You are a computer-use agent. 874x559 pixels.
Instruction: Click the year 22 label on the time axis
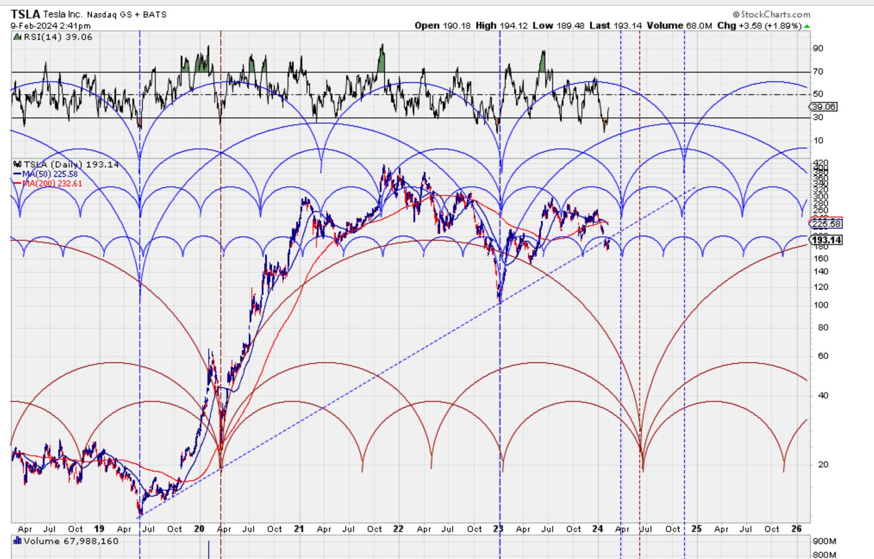[398, 529]
